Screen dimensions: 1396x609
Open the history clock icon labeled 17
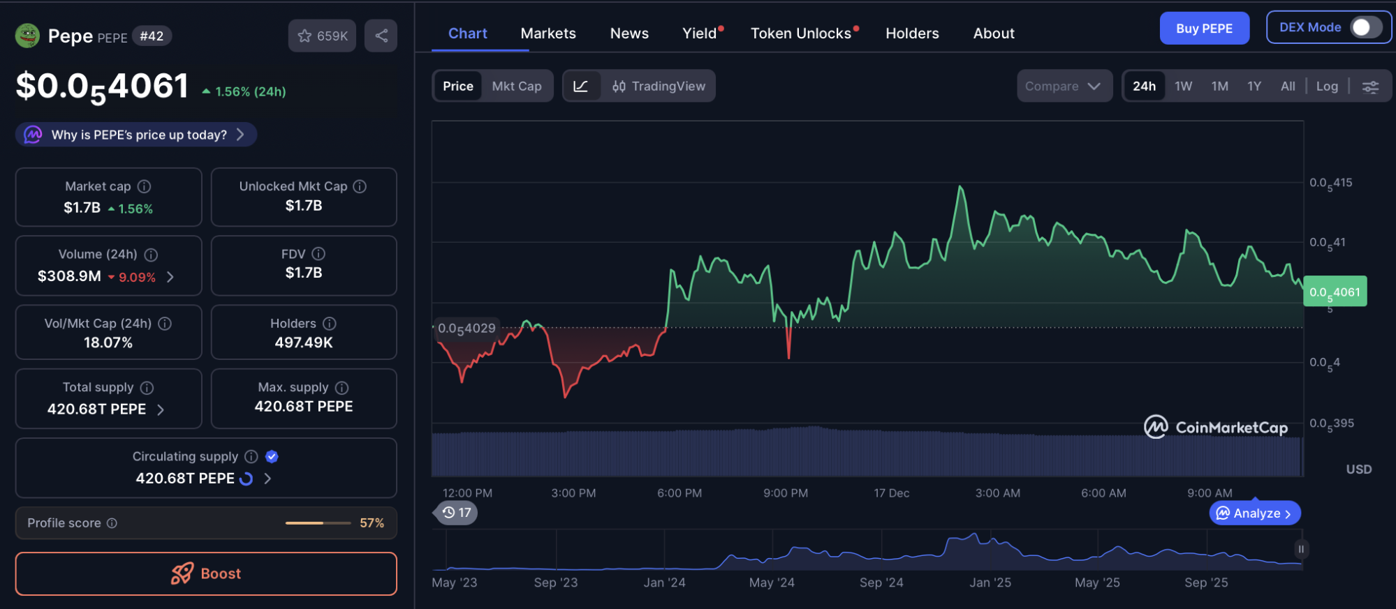(456, 513)
